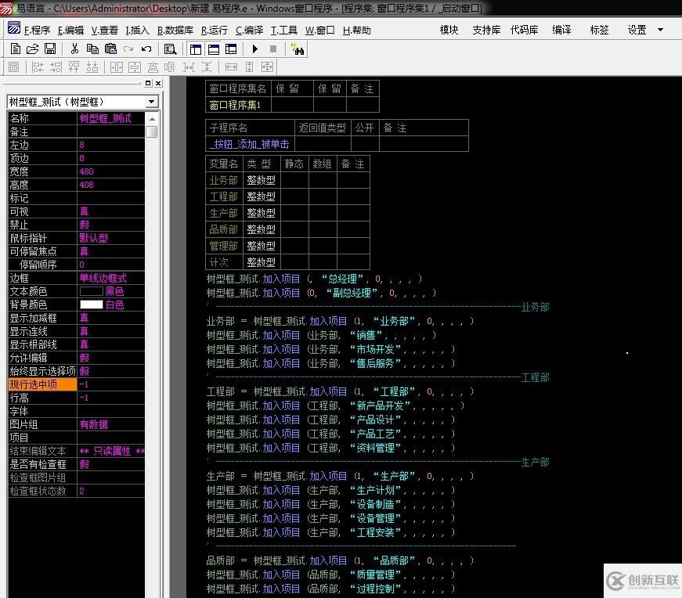Click the align top edges icon
The height and width of the screenshot is (598, 682).
coord(74,67)
